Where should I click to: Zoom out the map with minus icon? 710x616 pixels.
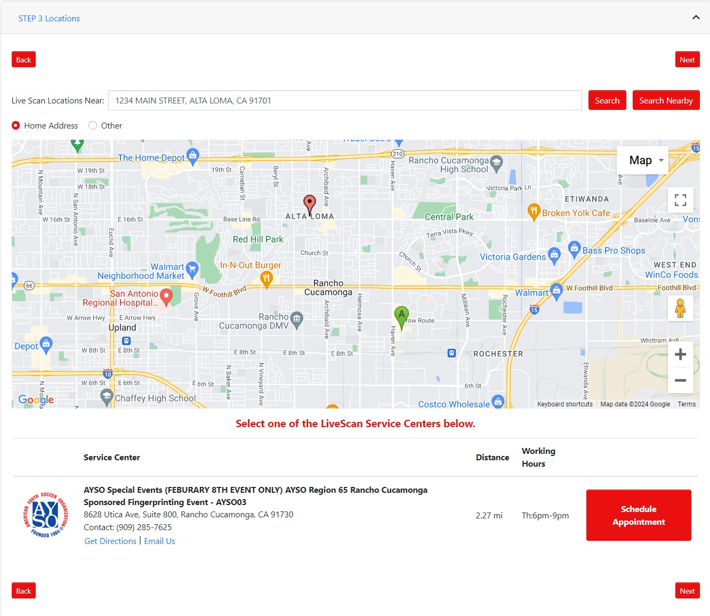tap(680, 380)
